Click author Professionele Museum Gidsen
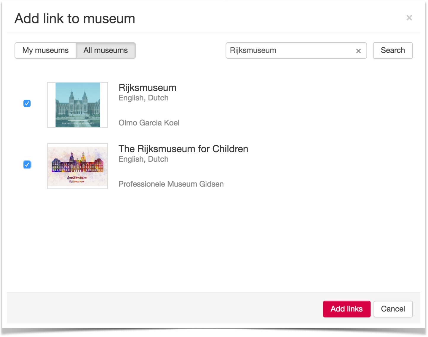The width and height of the screenshot is (428, 337). pyautogui.click(x=171, y=184)
